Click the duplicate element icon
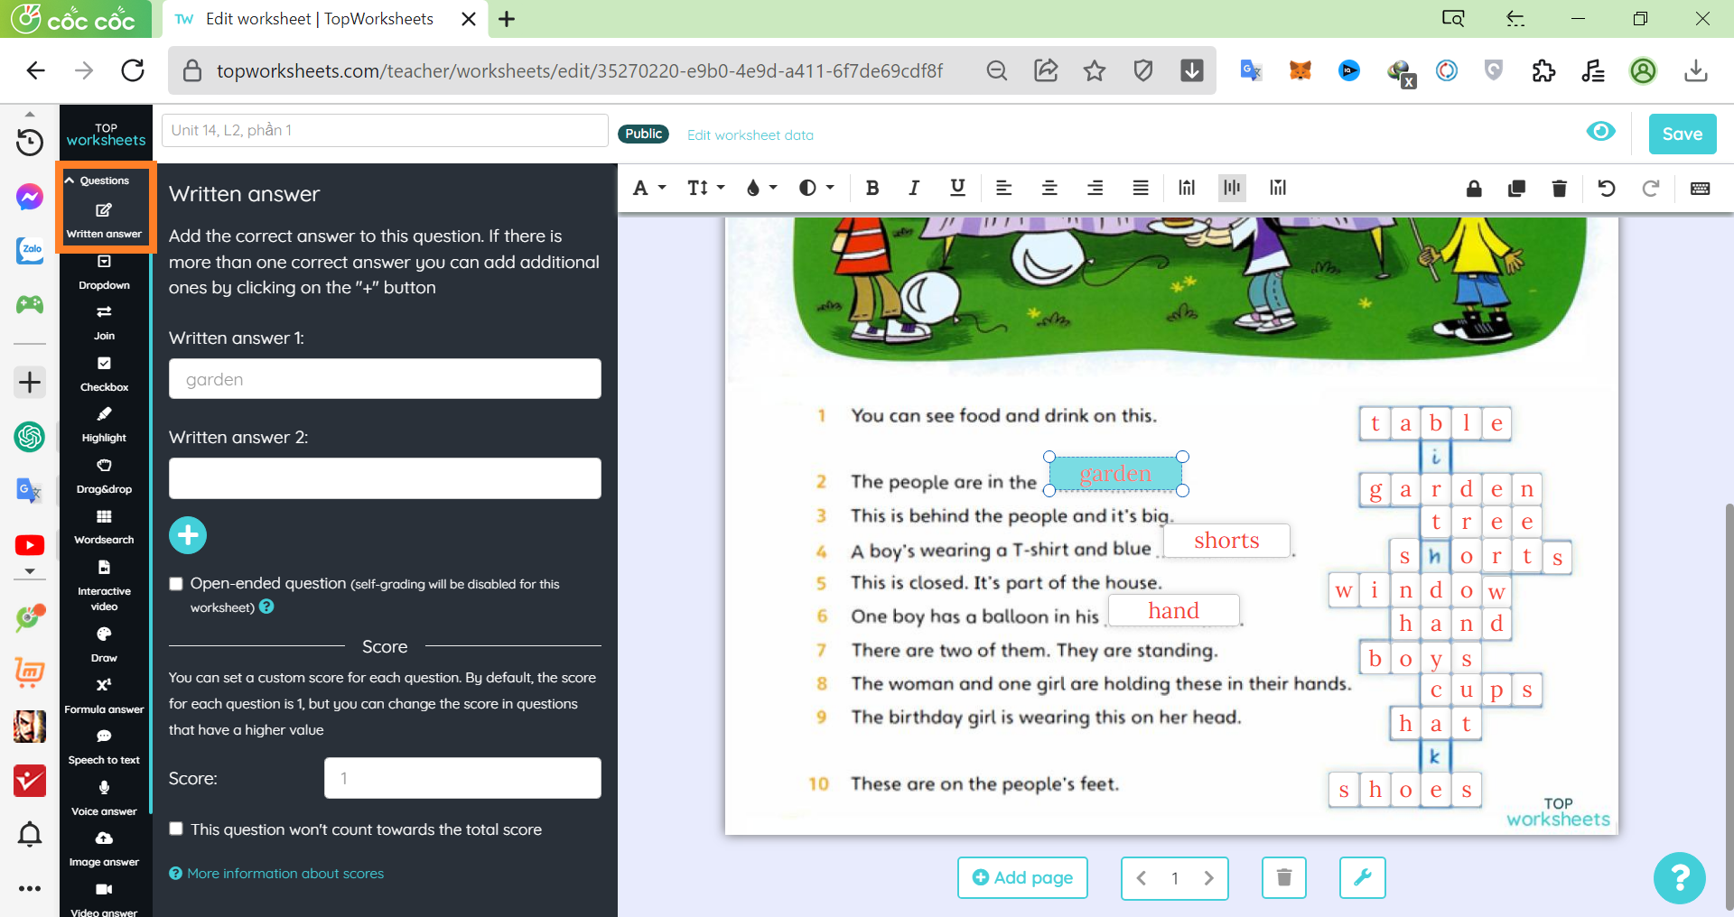Image resolution: width=1734 pixels, height=917 pixels. (x=1516, y=188)
